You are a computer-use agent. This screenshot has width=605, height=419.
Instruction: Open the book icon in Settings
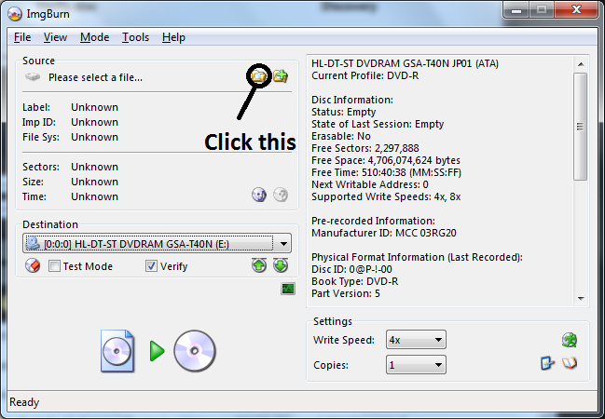570,363
